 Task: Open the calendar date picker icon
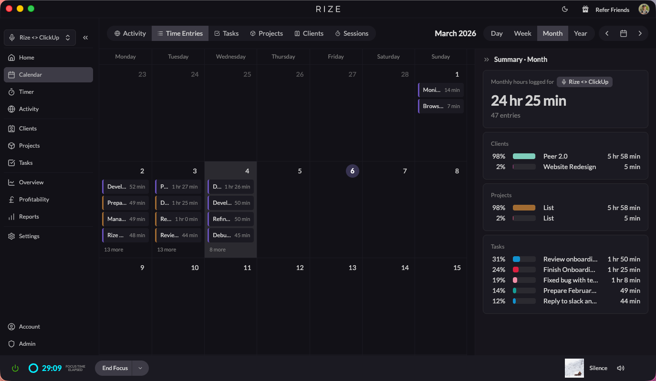(623, 33)
